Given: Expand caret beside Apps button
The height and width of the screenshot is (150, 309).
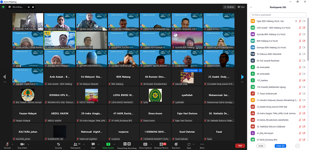Looking at the screenshot, I should pos(194,144).
